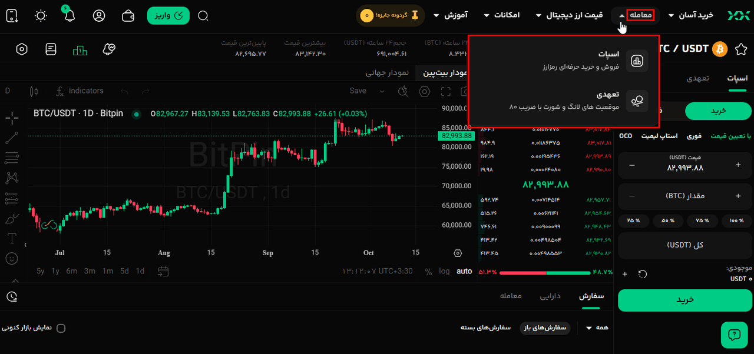Undo the last chart action
Screen dimensions: 754x354
point(124,91)
